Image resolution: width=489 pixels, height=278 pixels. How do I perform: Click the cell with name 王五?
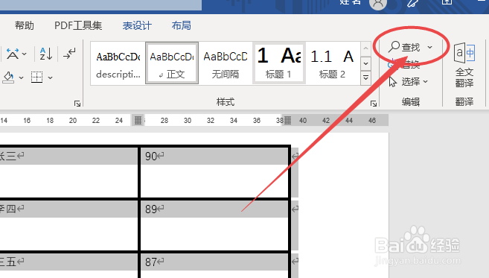tap(68, 265)
